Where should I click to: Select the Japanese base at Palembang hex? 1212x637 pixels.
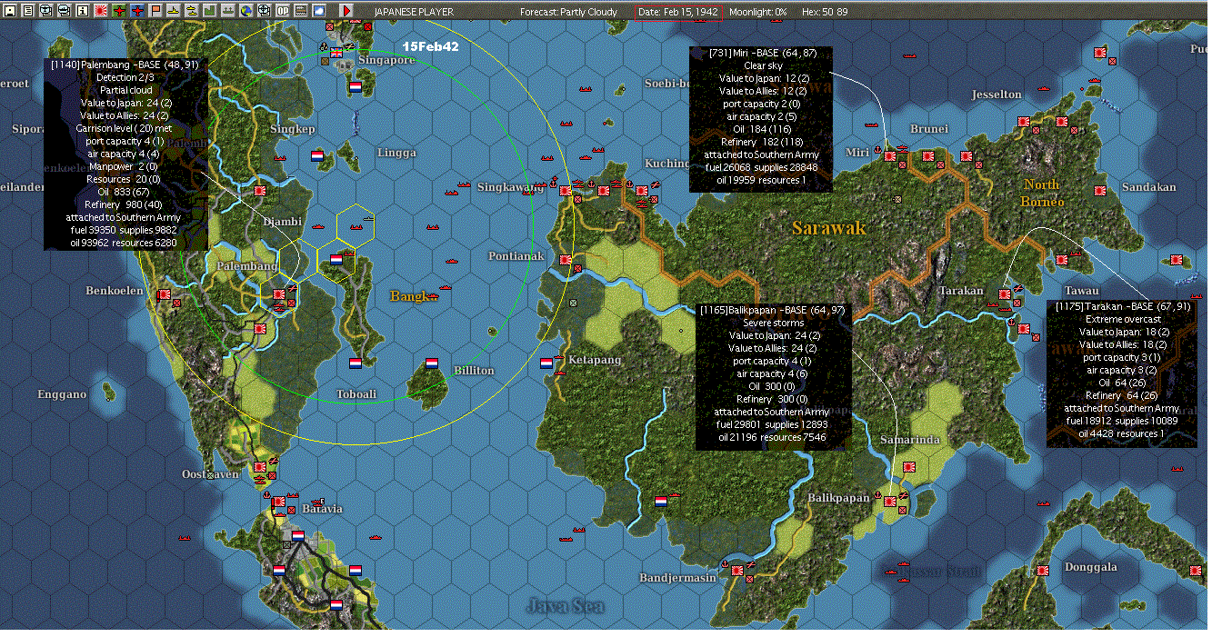[278, 294]
